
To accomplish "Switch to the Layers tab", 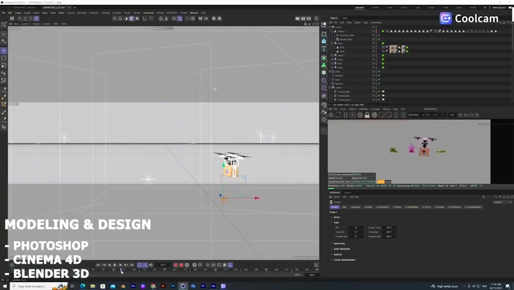I will pos(347,192).
